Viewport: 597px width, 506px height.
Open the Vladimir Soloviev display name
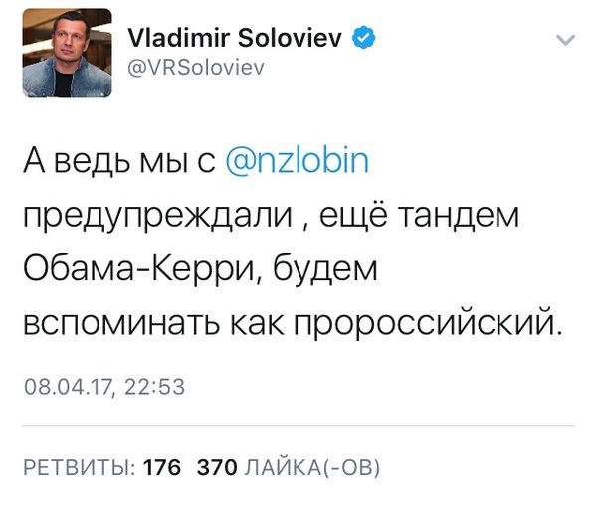pyautogui.click(x=236, y=37)
